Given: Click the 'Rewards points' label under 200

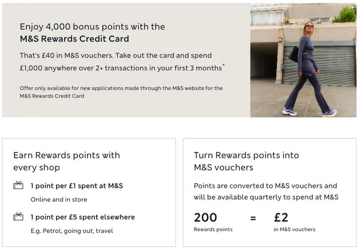Looking at the screenshot, I should click(x=213, y=229).
